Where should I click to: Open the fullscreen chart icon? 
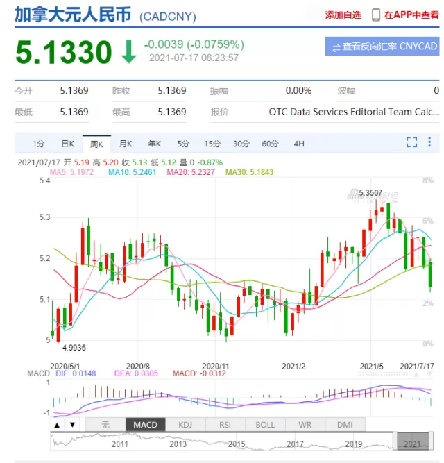pyautogui.click(x=411, y=142)
